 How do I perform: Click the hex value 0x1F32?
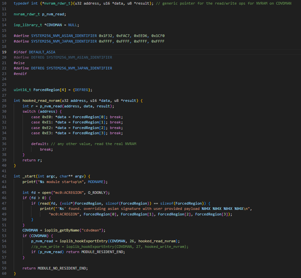[x=106, y=36]
